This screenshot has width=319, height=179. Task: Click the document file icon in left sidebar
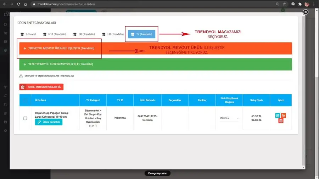[5, 104]
